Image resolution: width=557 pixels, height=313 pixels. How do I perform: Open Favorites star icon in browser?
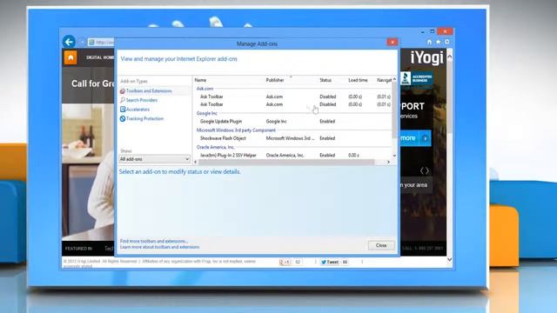pos(438,42)
